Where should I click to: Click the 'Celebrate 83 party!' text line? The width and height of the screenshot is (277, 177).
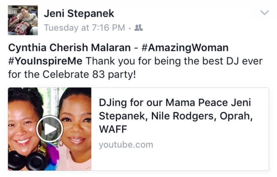coord(89,74)
